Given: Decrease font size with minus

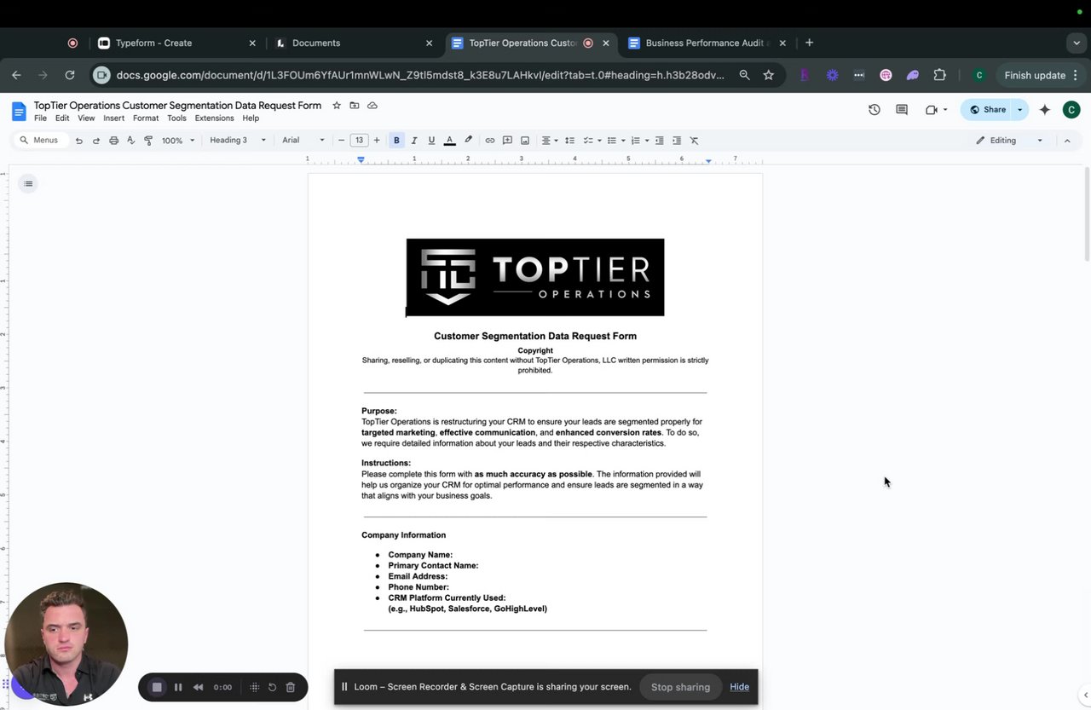Looking at the screenshot, I should tap(342, 141).
